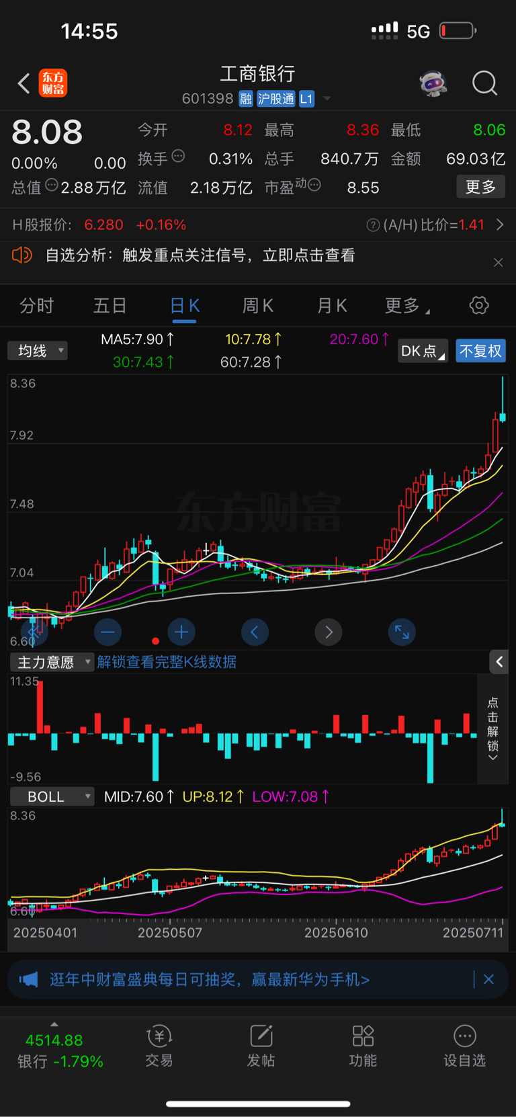Zoom in the K-line chart (plus)
This screenshot has height=1117, width=516.
(181, 632)
